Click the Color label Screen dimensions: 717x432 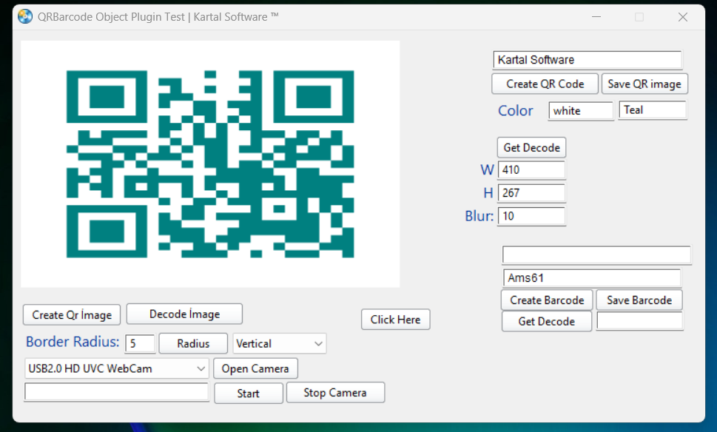[x=515, y=111]
